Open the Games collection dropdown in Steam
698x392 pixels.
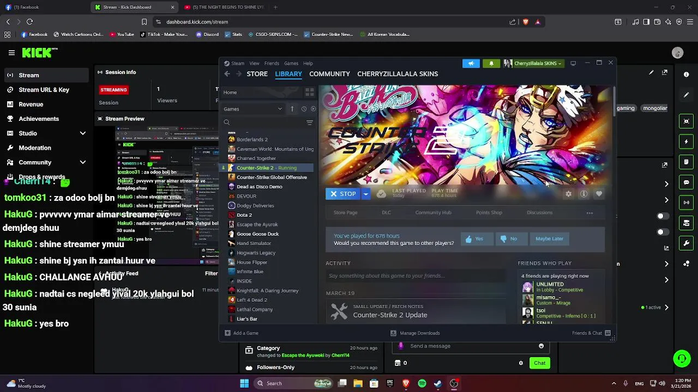click(253, 109)
